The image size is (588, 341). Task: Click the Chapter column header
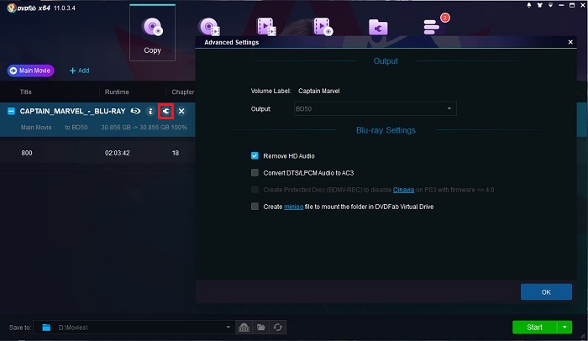pos(182,92)
